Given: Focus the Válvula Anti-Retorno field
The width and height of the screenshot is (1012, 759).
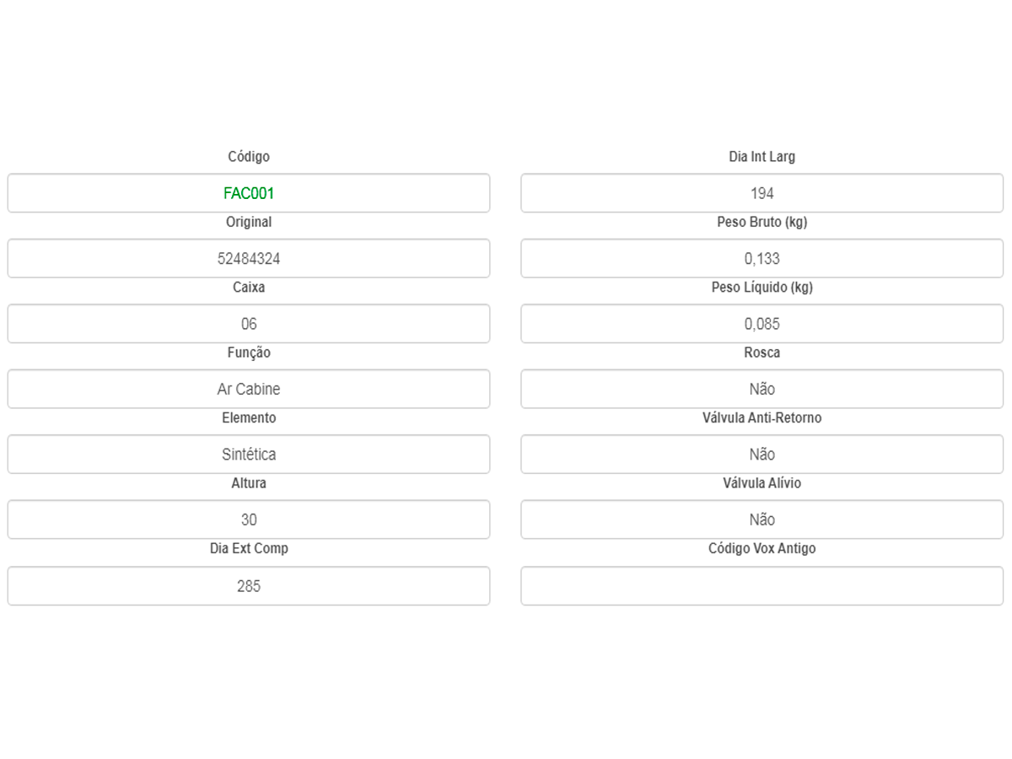Looking at the screenshot, I should click(762, 454).
